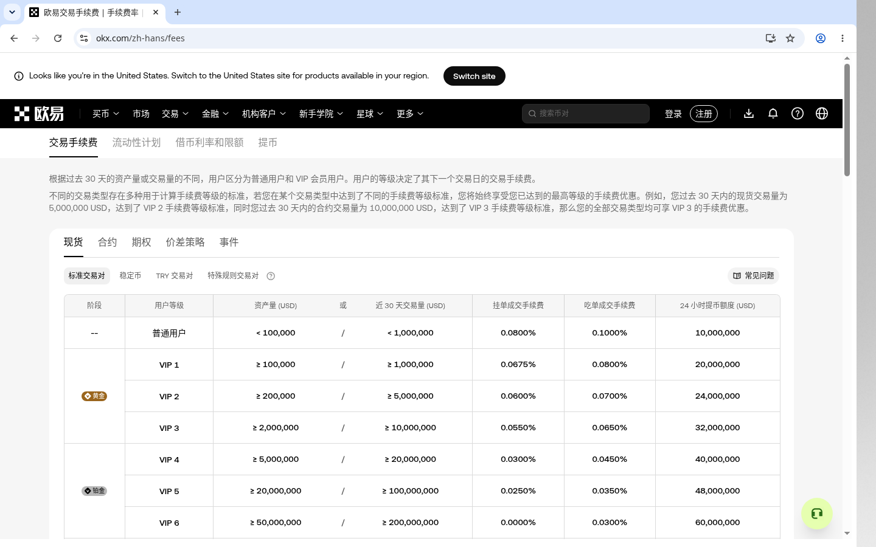Viewport: 876px width, 547px height.
Task: Open the download app icon
Action: pyautogui.click(x=749, y=114)
